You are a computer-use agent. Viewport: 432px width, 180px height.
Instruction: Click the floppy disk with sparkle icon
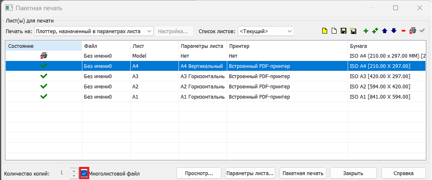(353, 31)
